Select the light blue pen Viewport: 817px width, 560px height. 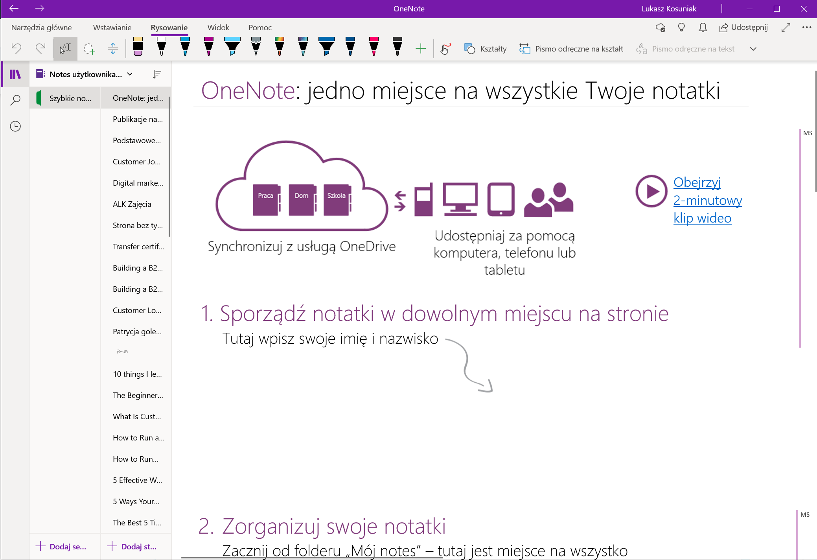click(185, 46)
